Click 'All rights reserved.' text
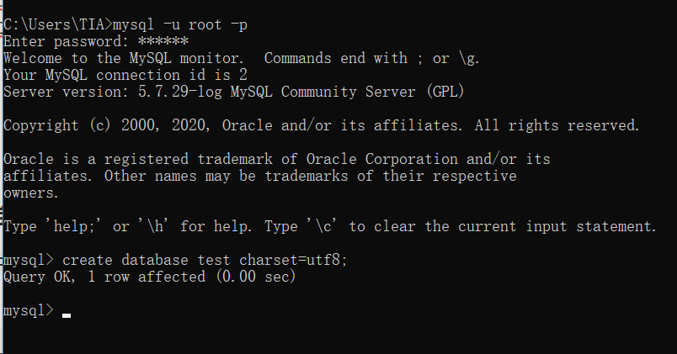The image size is (677, 354). 557,125
